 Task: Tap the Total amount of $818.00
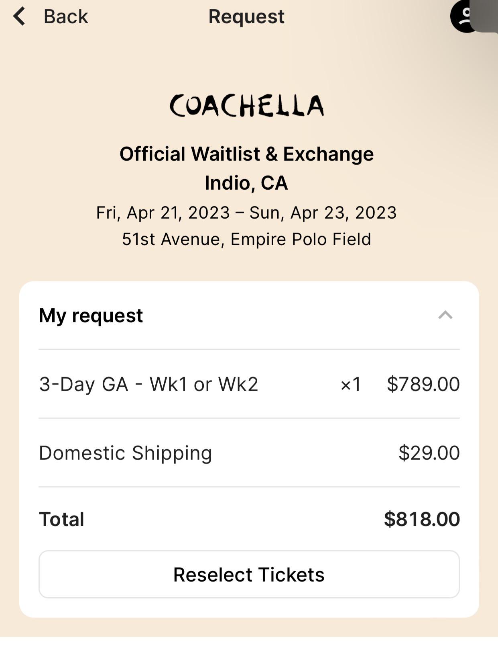[x=421, y=519]
